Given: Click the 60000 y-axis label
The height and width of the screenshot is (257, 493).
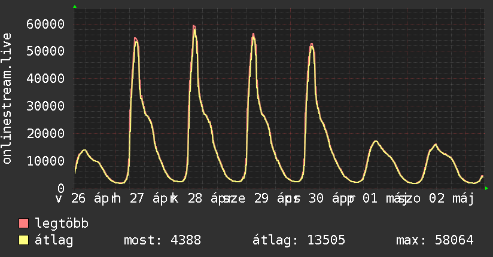Looking at the screenshot, I should pyautogui.click(x=45, y=24).
